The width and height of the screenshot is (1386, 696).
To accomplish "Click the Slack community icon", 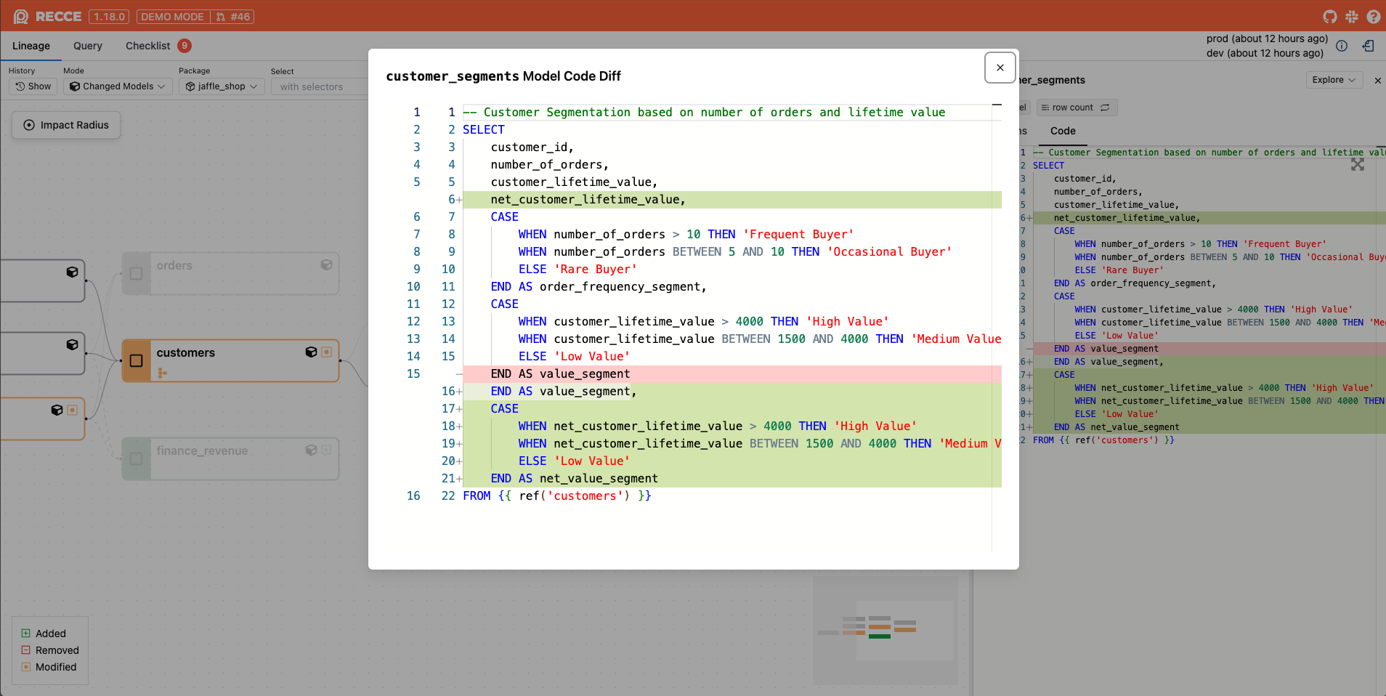I will pyautogui.click(x=1352, y=16).
